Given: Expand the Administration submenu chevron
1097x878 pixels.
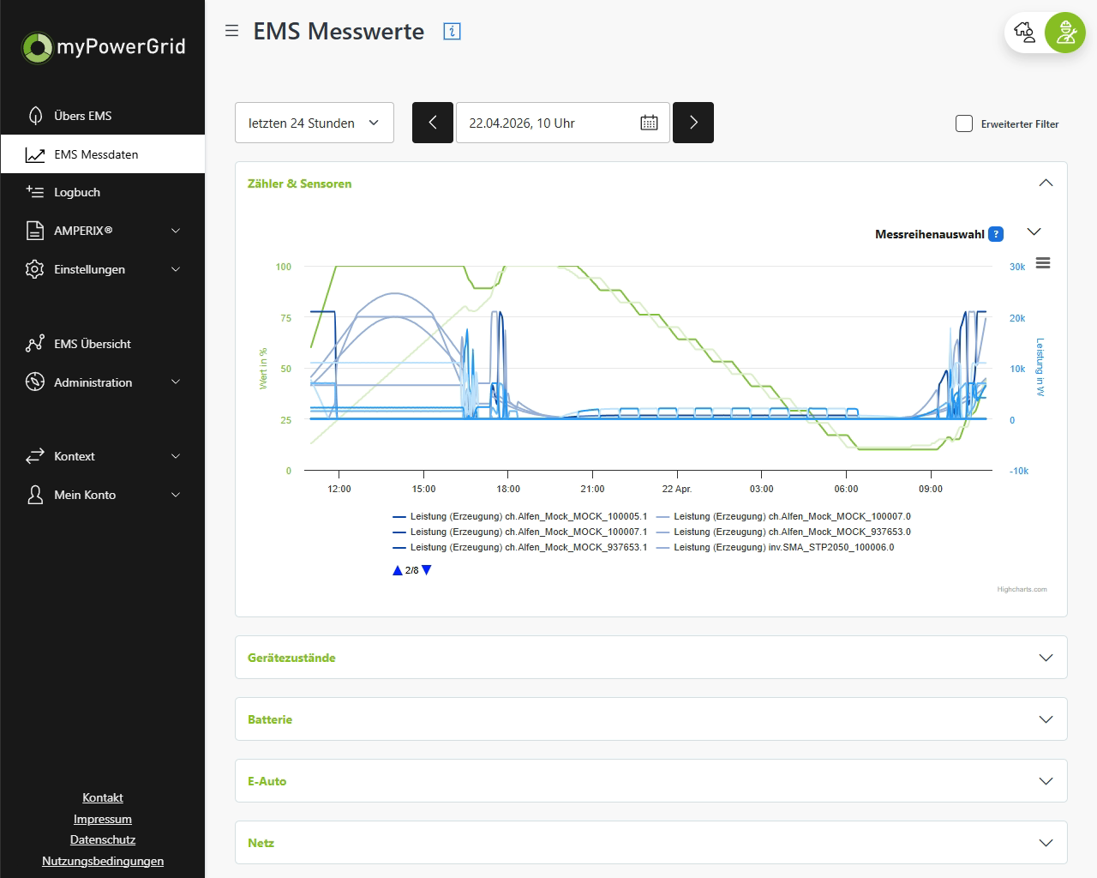Looking at the screenshot, I should click(176, 382).
